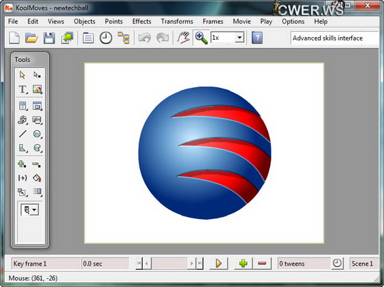The image size is (384, 287).
Task: Open the Options menu
Action: (x=293, y=21)
